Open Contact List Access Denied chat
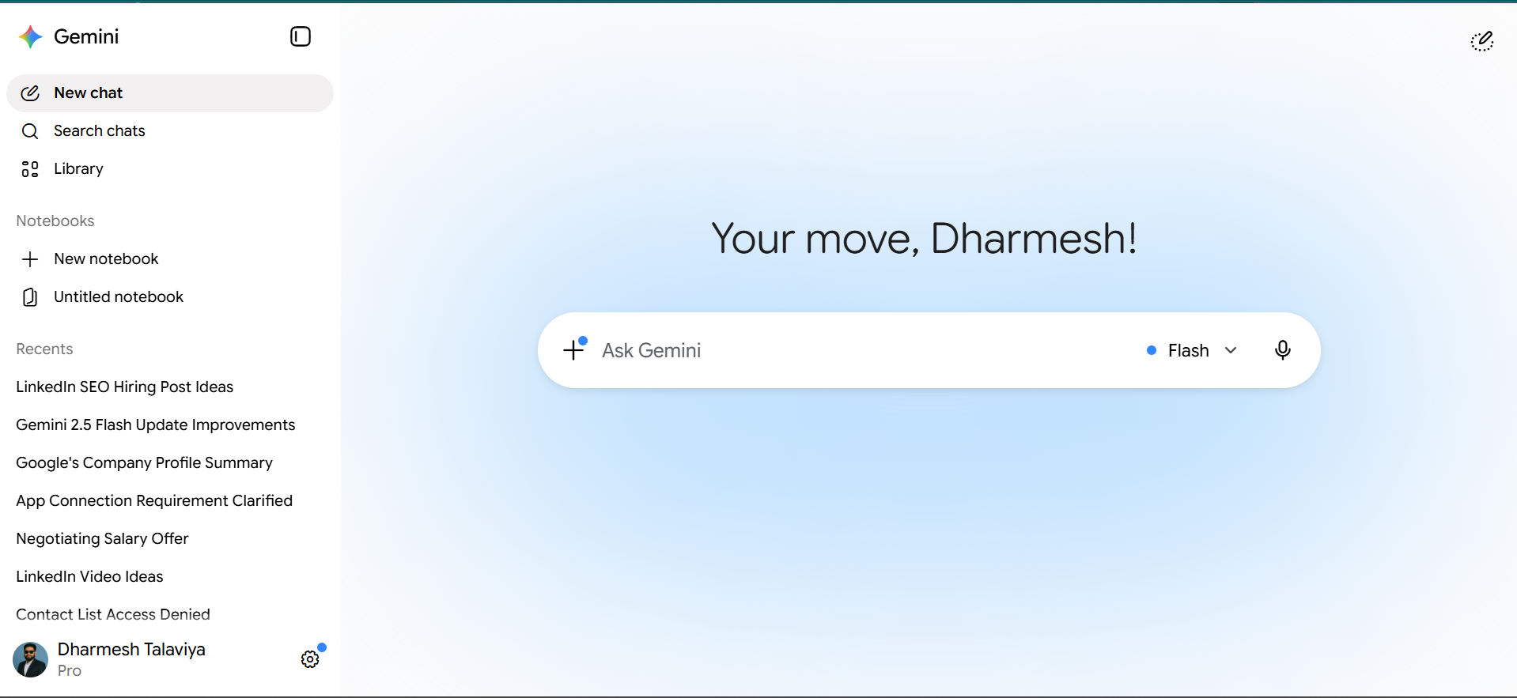This screenshot has width=1517, height=698. coord(113,614)
